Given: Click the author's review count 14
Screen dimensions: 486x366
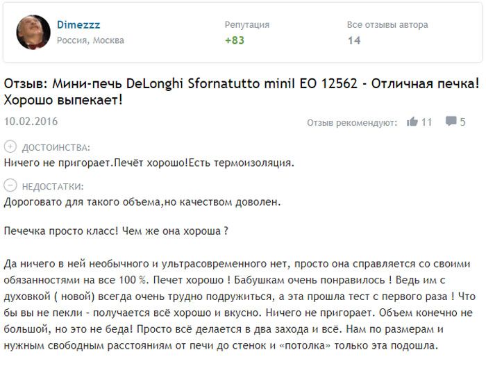Looking at the screenshot, I should point(354,40).
